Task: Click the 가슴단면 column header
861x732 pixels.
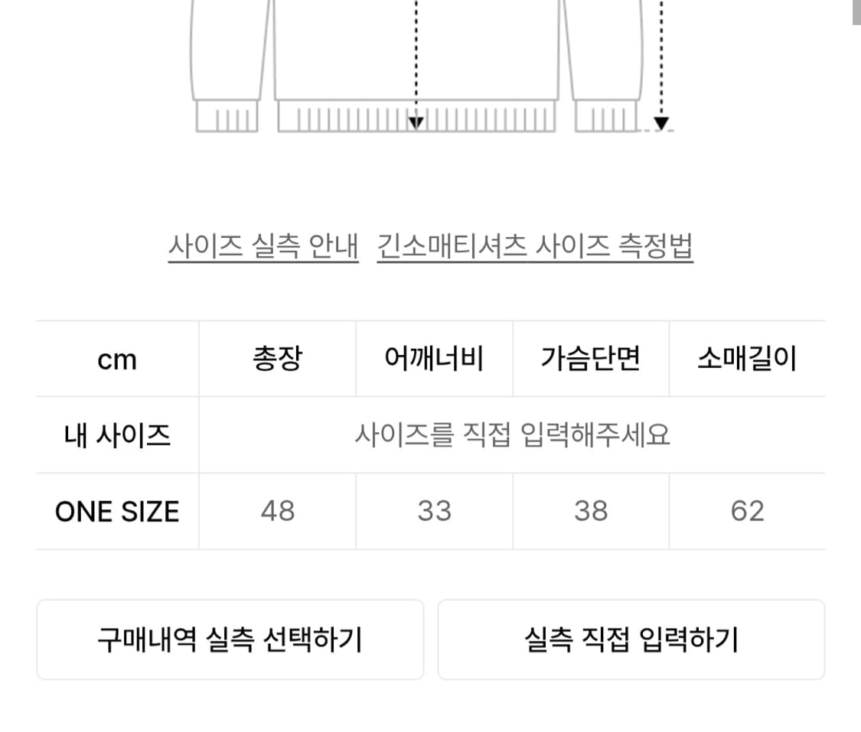Action: (591, 358)
